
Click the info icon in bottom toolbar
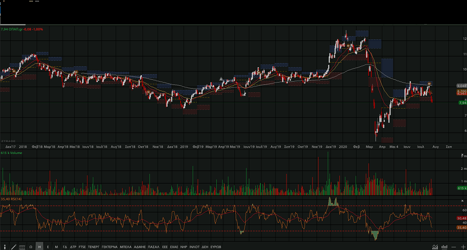pyautogui.click(x=5, y=246)
